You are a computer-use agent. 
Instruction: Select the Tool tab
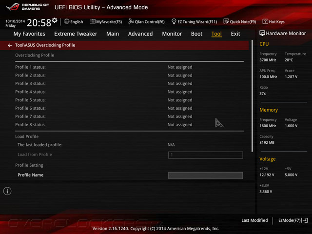pyautogui.click(x=216, y=34)
